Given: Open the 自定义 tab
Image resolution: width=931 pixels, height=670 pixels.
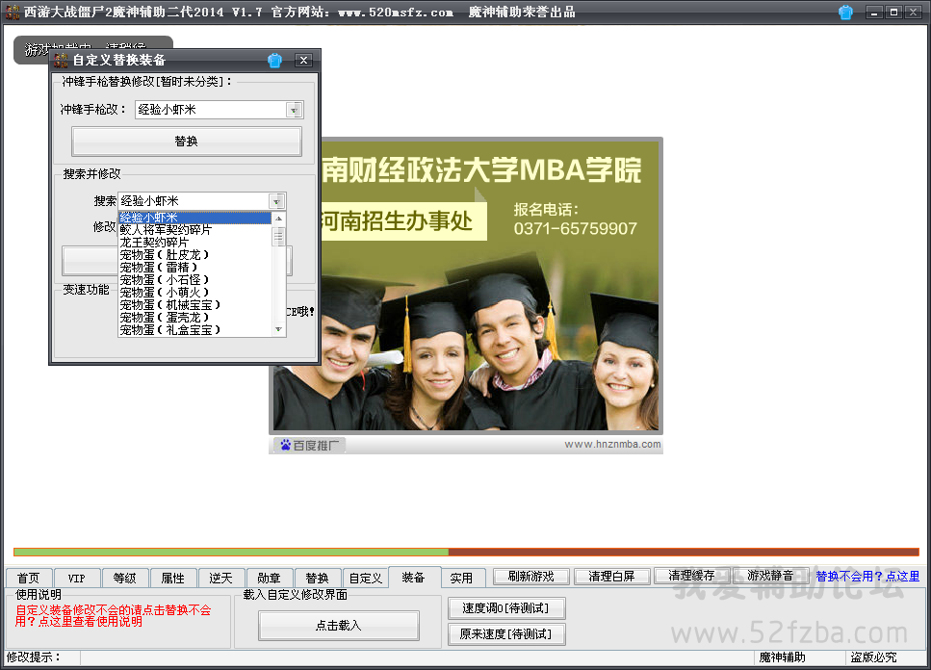Looking at the screenshot, I should (x=365, y=578).
